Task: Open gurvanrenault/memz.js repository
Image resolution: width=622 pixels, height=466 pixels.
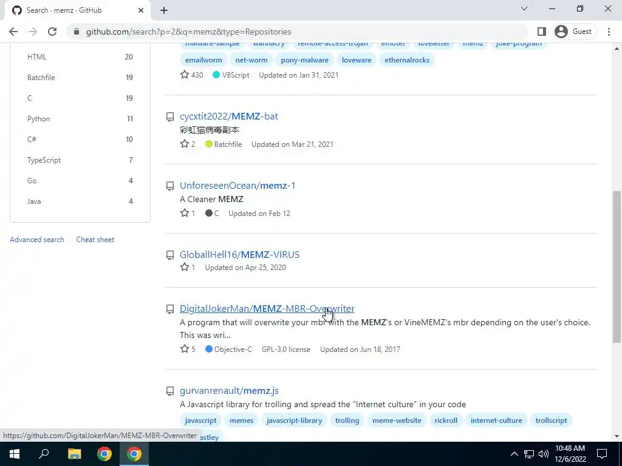Action: (229, 391)
